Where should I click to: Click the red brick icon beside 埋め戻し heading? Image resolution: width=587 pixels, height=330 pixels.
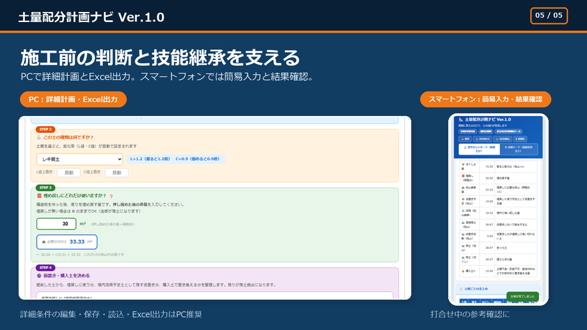coord(39,196)
